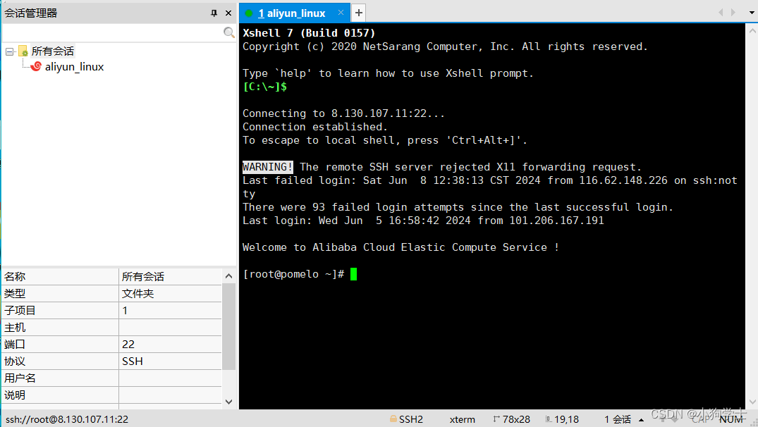Click the session search magnifier icon
The image size is (758, 427).
[x=229, y=32]
